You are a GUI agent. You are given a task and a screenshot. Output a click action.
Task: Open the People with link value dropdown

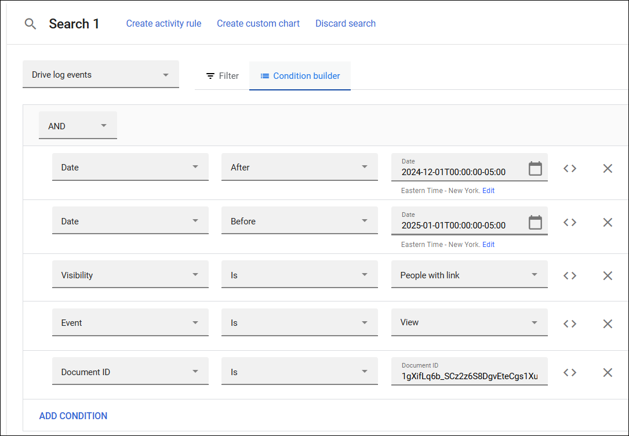(469, 275)
